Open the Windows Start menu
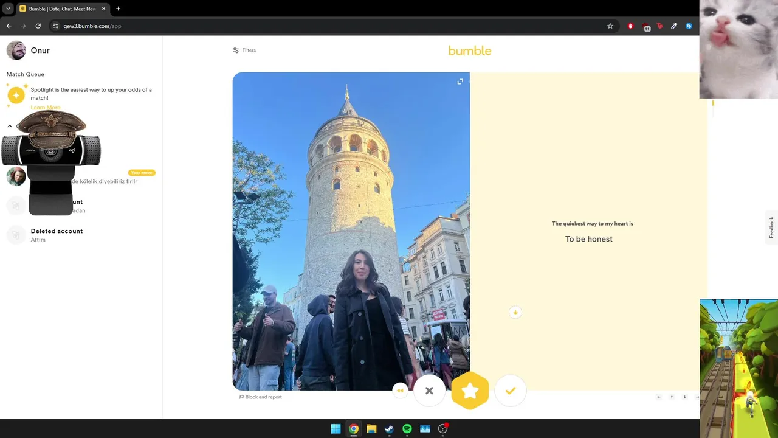The image size is (778, 438). coord(336,429)
